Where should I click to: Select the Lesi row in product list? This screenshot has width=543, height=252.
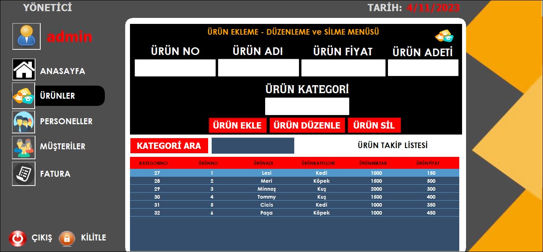coord(266,173)
